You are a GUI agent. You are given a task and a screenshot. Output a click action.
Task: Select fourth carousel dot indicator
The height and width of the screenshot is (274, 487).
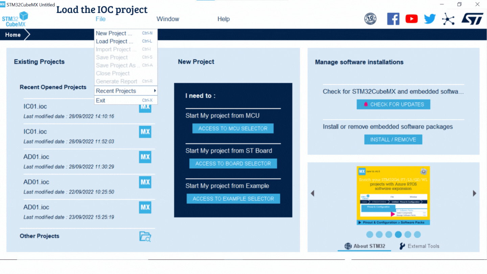tap(398, 234)
